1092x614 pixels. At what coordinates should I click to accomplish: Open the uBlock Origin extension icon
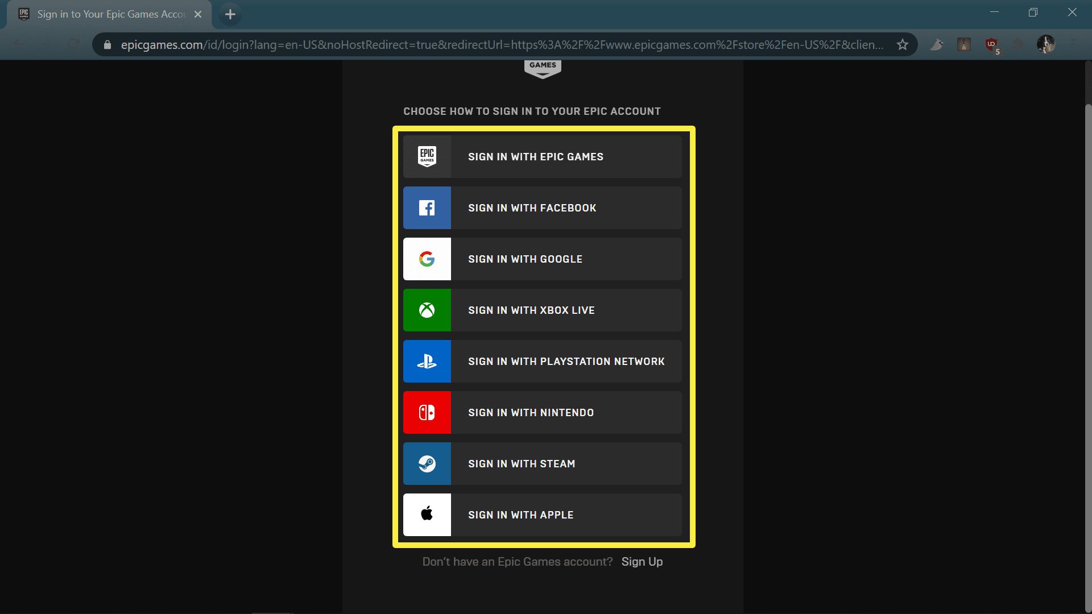[x=991, y=44]
